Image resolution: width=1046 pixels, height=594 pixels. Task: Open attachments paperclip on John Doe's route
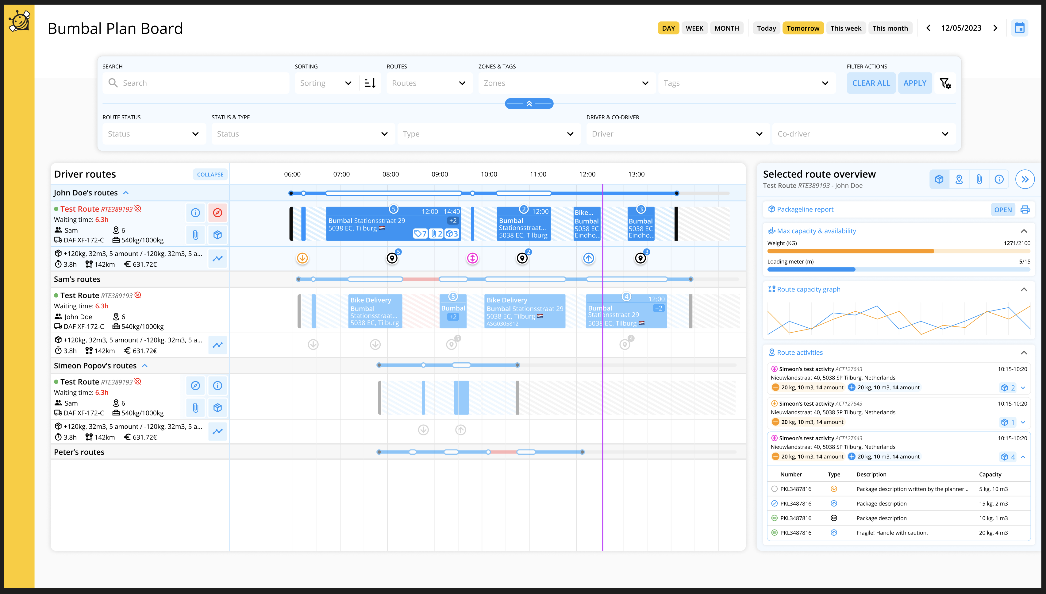tap(196, 235)
